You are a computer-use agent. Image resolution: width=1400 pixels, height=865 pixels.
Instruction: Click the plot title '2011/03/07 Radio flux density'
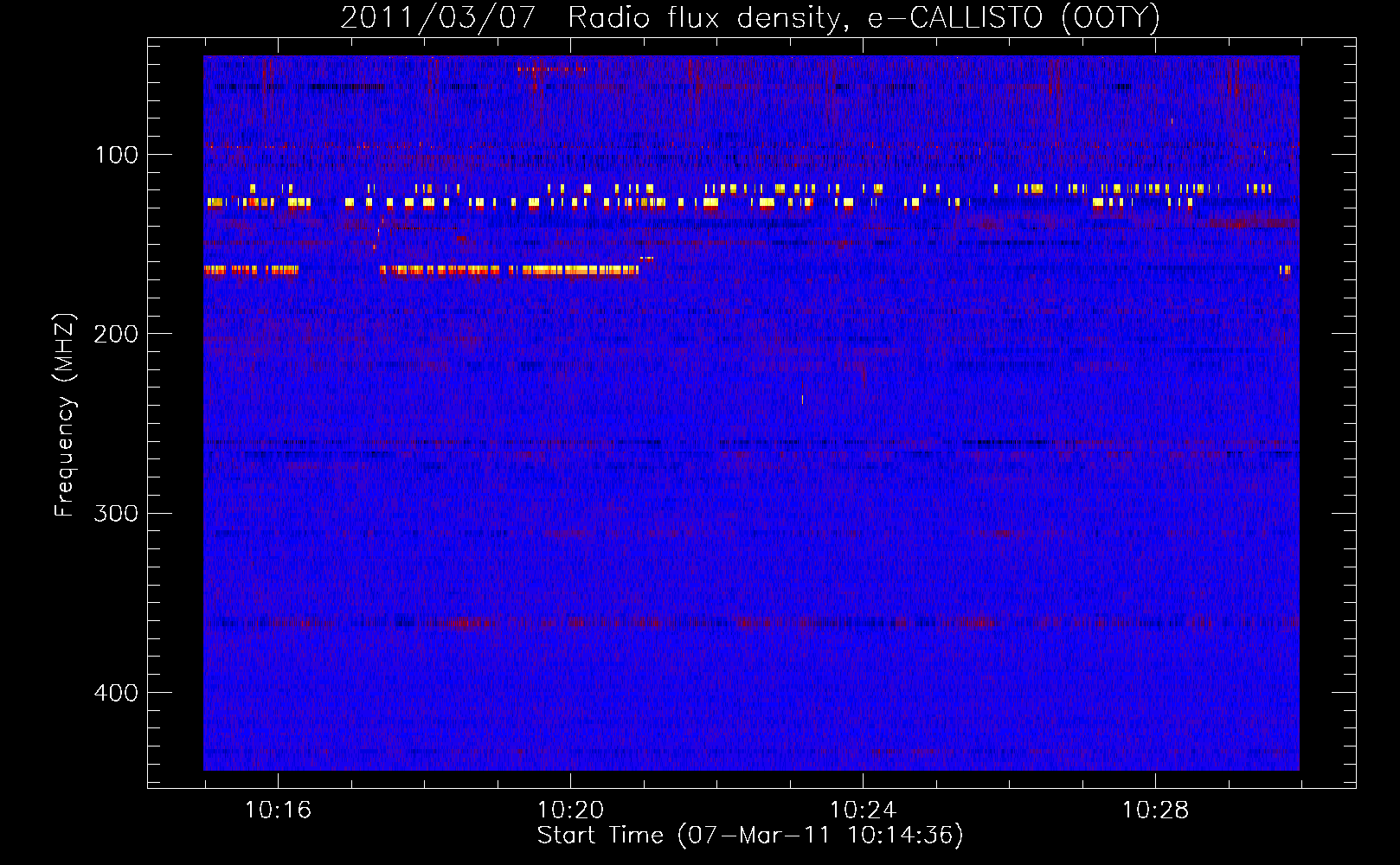749,18
